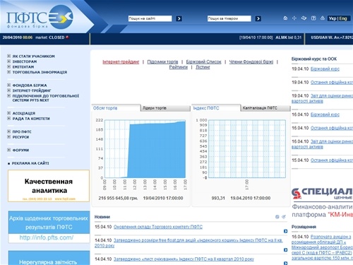
Task: Click the home icon in header
Action: tap(285, 18)
